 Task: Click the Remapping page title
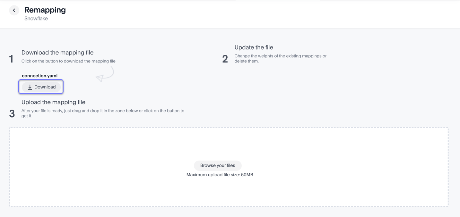45,10
